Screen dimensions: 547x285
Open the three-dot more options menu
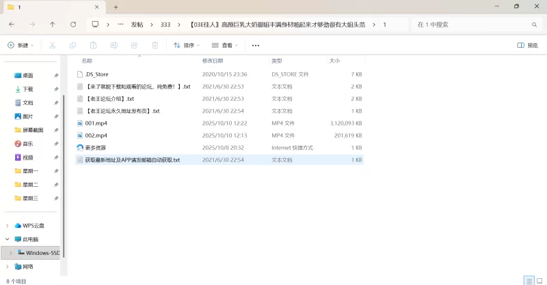pos(256,46)
